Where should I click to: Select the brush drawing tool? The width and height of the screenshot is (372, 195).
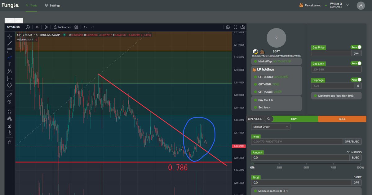(10, 57)
